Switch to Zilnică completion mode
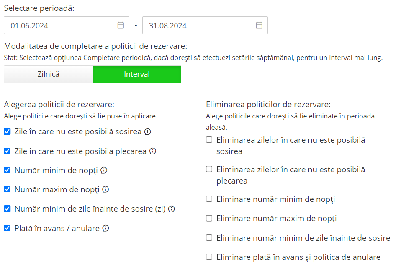This screenshot has width=401, height=272. pos(48,74)
